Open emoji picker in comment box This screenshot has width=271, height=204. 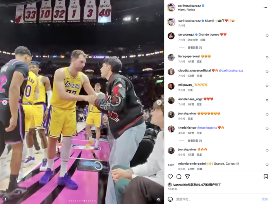coord(170,199)
